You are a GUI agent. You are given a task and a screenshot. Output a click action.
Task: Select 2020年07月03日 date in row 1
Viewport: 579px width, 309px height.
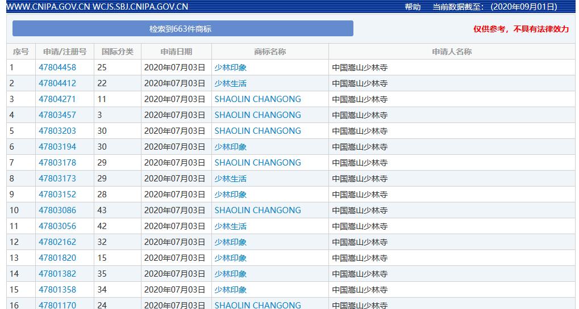pyautogui.click(x=174, y=67)
